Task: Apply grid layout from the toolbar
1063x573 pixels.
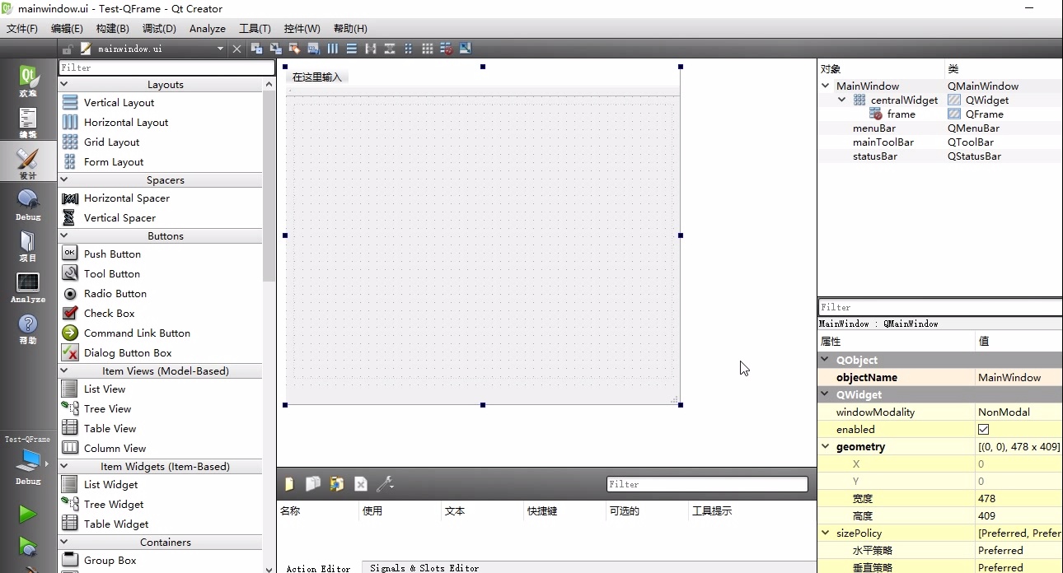Action: (427, 49)
